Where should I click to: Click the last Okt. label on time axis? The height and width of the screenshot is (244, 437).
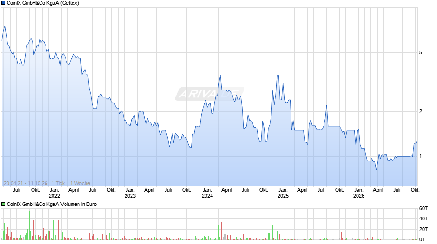(x=415, y=190)
